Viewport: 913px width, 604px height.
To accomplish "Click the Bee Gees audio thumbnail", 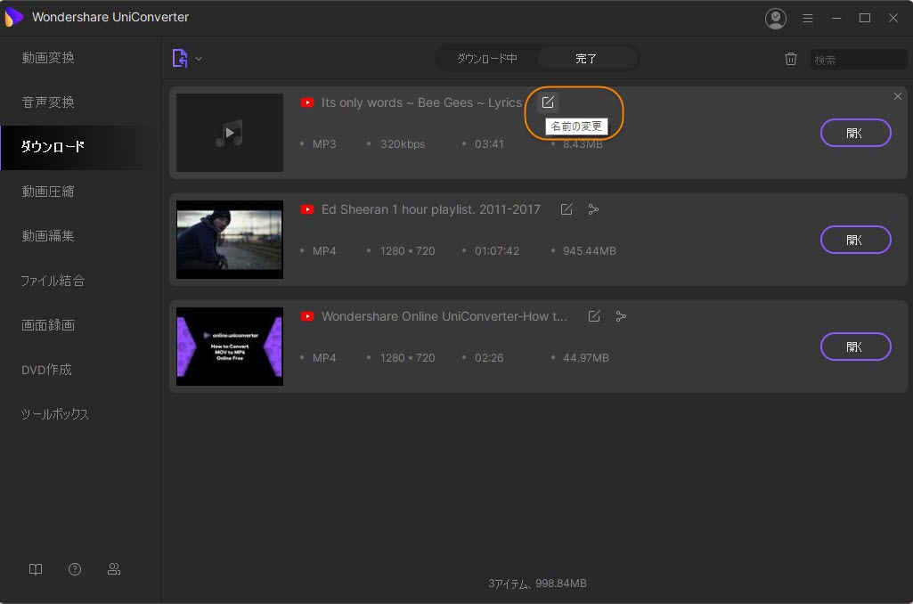I will coord(230,133).
